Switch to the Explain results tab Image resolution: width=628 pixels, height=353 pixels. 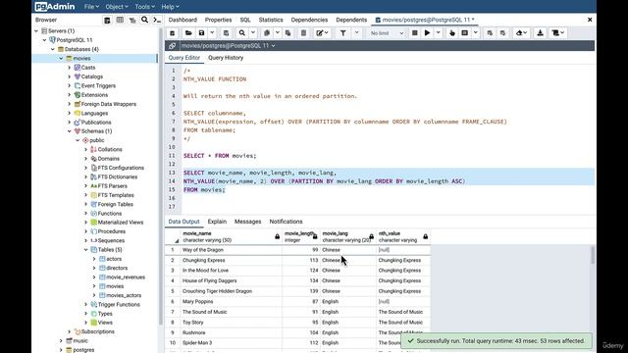[217, 222]
